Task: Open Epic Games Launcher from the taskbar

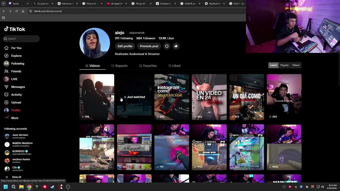Action: pos(37,187)
